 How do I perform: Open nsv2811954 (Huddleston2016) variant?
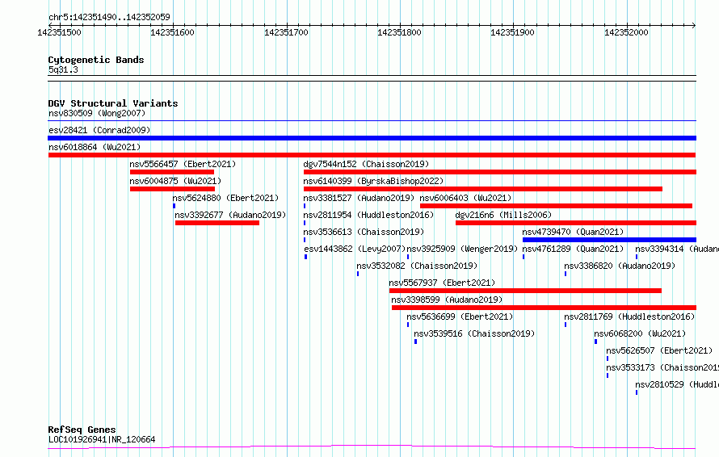[x=368, y=215]
